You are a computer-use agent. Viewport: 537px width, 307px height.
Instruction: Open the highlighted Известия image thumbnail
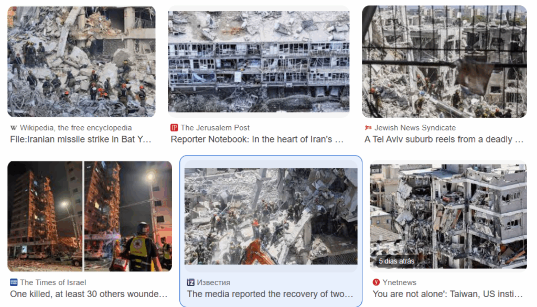[x=271, y=216]
